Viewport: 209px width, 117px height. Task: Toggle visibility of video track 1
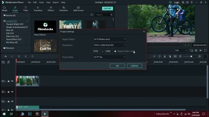[12, 101]
